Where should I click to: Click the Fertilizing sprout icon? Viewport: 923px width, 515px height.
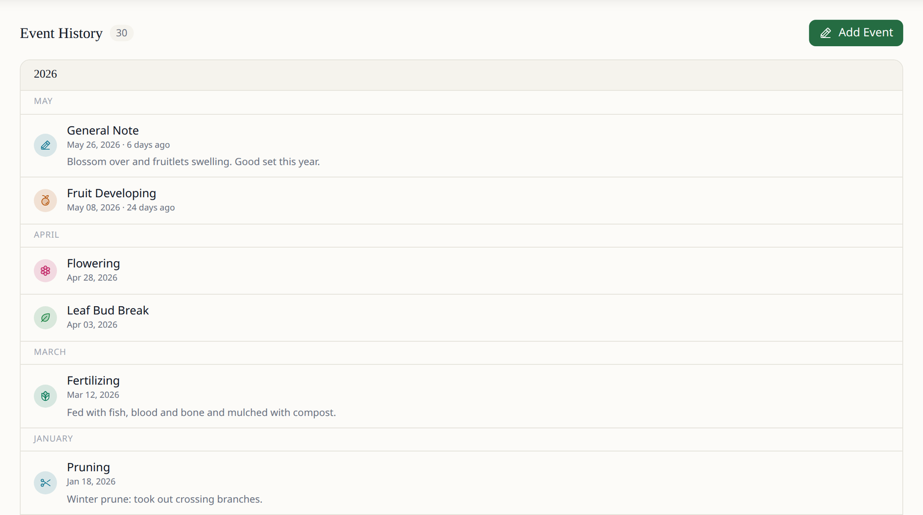click(x=45, y=396)
